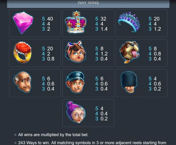The height and width of the screenshot is (145, 176).
Task: Select the crown payout value 32
Action: coord(103,19)
